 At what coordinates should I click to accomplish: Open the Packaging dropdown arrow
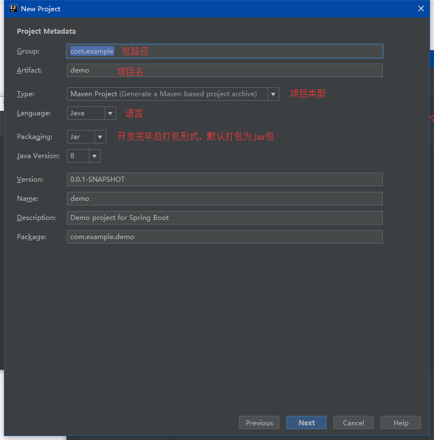click(100, 137)
